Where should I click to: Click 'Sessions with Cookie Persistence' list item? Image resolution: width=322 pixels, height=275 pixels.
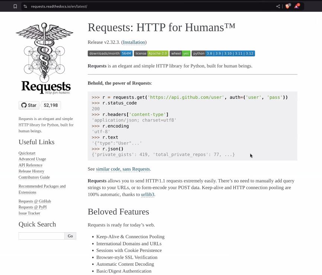(x=129, y=250)
